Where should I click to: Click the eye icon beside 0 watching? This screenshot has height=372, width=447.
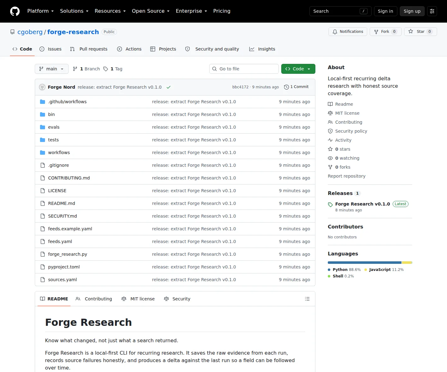(x=330, y=158)
